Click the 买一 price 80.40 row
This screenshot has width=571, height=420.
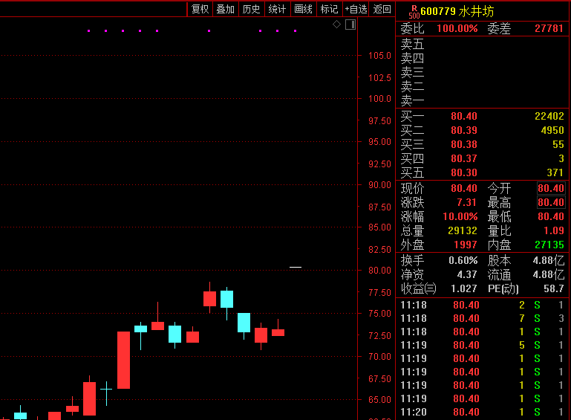tap(464, 116)
